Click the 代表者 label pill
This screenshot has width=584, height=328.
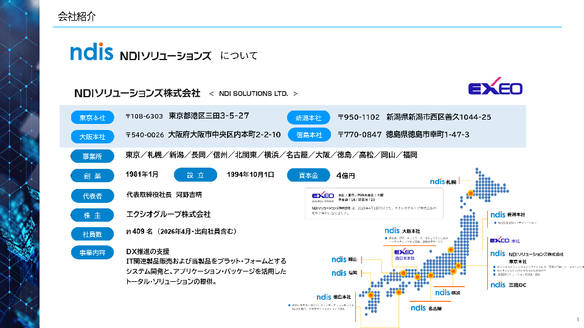[92, 196]
